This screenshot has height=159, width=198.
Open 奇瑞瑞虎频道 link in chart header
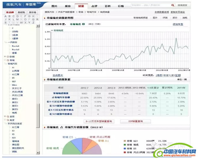[140, 18]
